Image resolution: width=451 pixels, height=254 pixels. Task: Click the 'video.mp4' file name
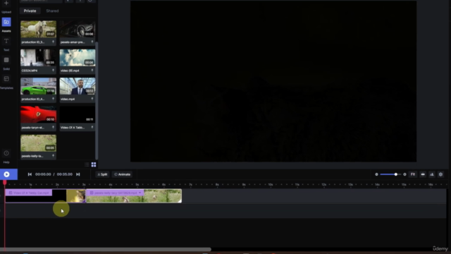point(68,99)
